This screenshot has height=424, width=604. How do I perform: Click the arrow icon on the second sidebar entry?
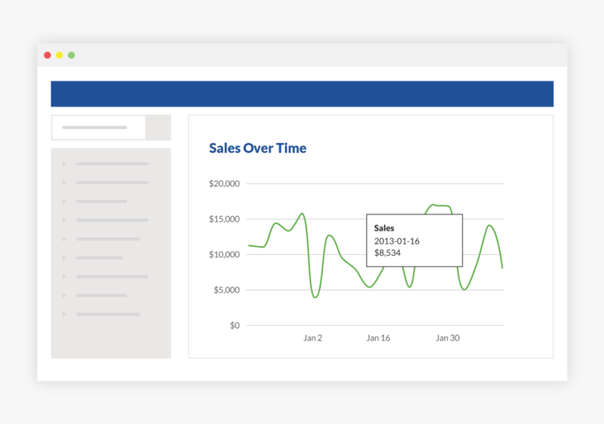pyautogui.click(x=64, y=182)
